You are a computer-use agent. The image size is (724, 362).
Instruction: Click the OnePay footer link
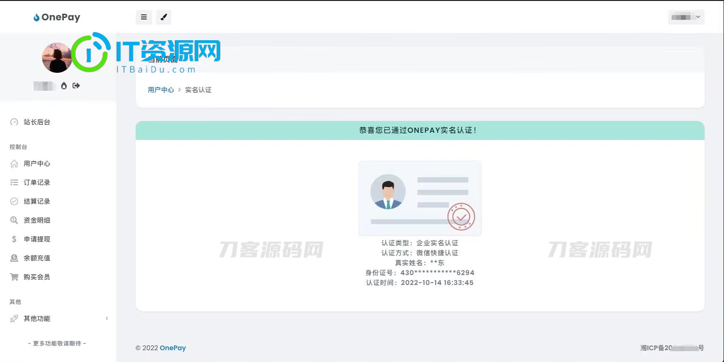[x=172, y=348]
